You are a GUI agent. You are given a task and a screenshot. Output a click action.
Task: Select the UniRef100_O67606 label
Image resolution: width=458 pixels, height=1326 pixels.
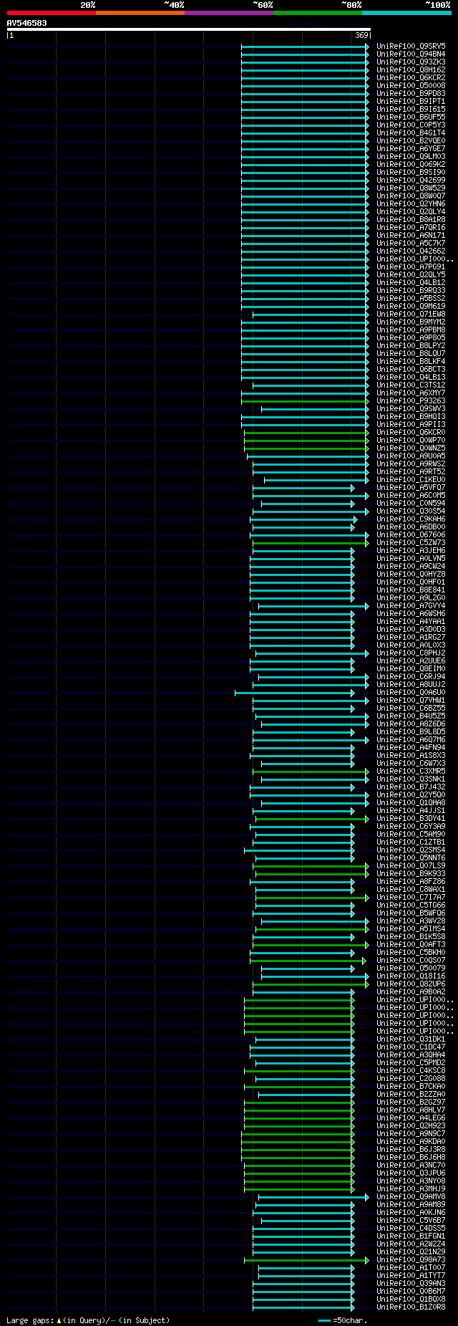411,534
